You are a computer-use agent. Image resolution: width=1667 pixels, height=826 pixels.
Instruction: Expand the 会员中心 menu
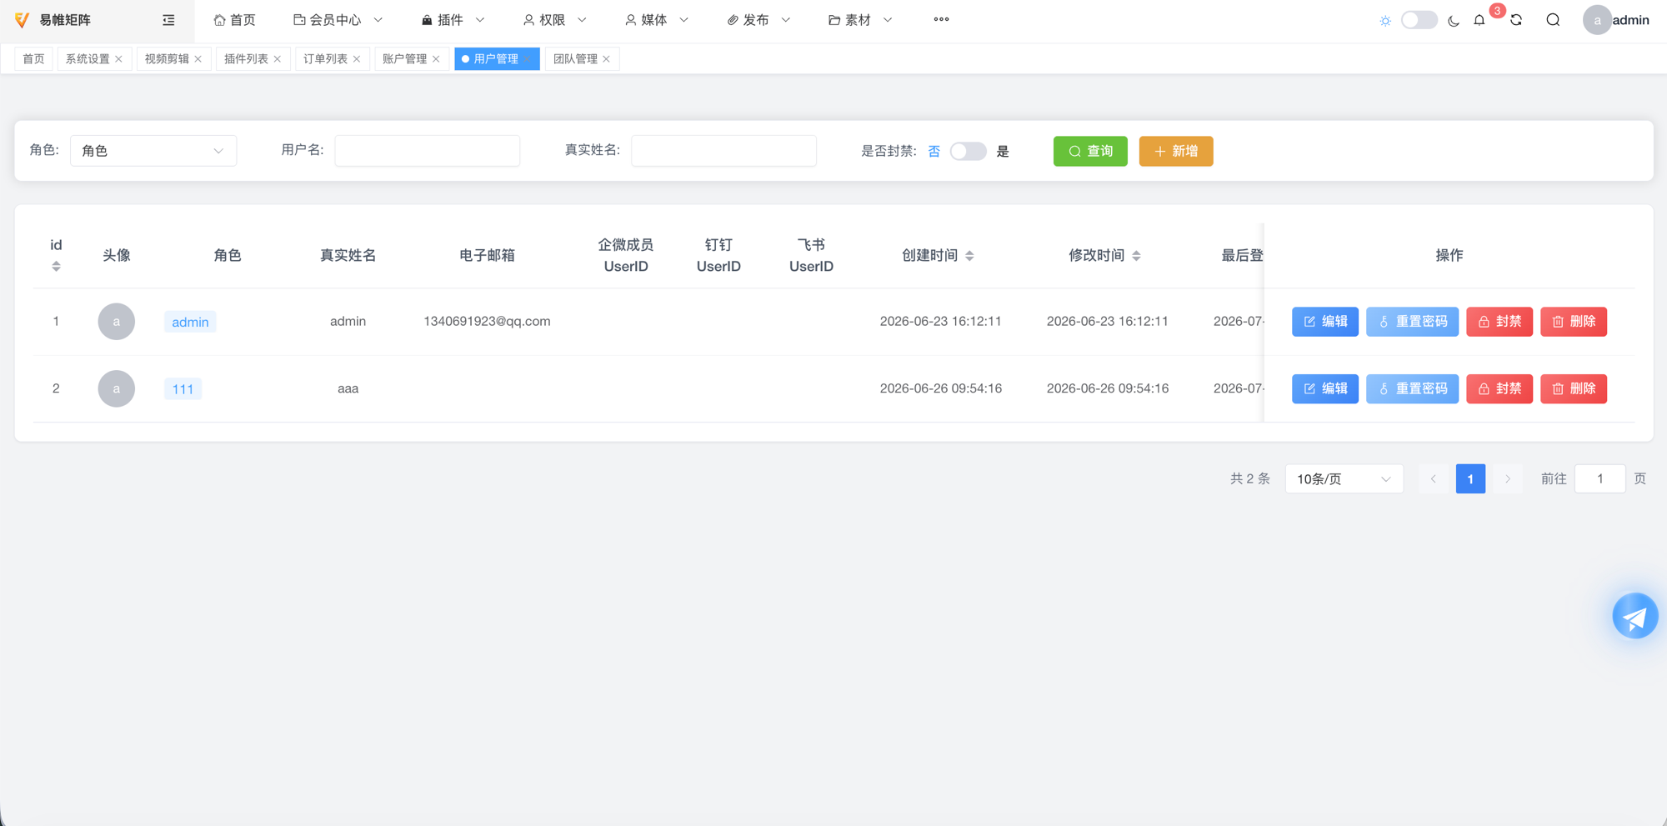[338, 20]
